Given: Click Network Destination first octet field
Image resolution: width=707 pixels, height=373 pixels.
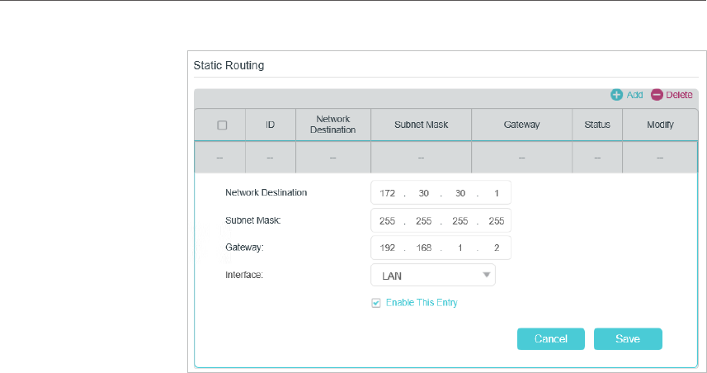Looking at the screenshot, I should pos(388,193).
